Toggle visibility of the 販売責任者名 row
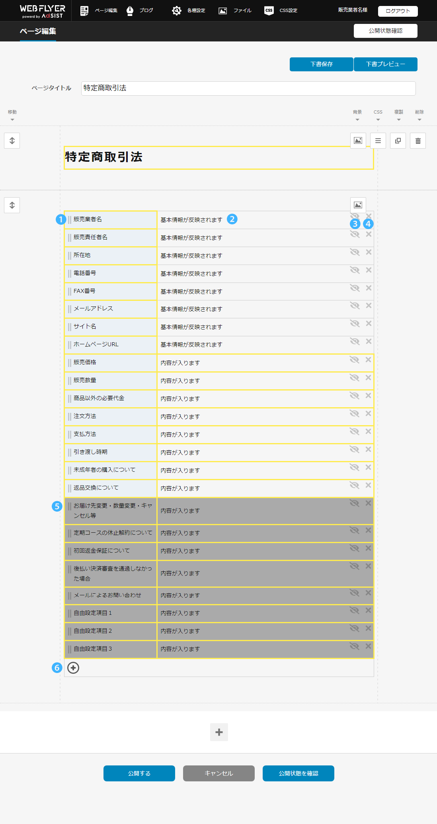This screenshot has height=824, width=437. [x=355, y=234]
